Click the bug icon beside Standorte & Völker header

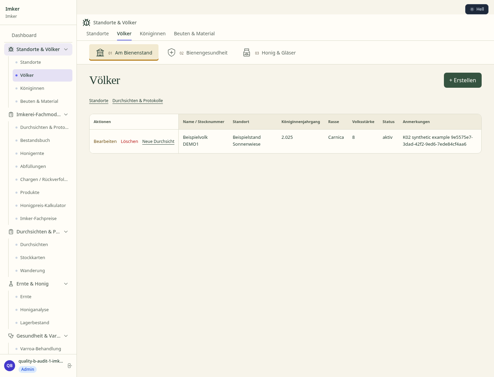(x=86, y=23)
